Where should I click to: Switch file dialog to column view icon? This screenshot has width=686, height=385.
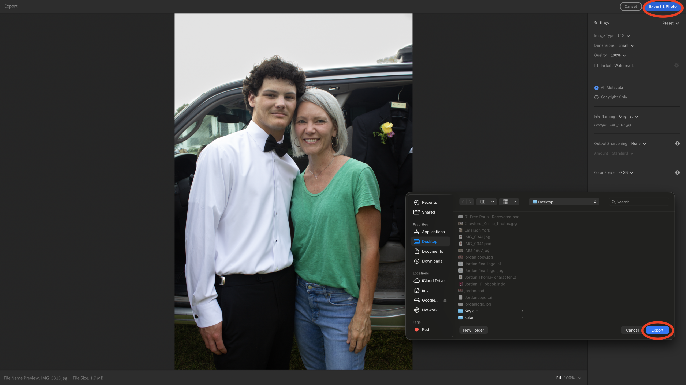pyautogui.click(x=483, y=202)
